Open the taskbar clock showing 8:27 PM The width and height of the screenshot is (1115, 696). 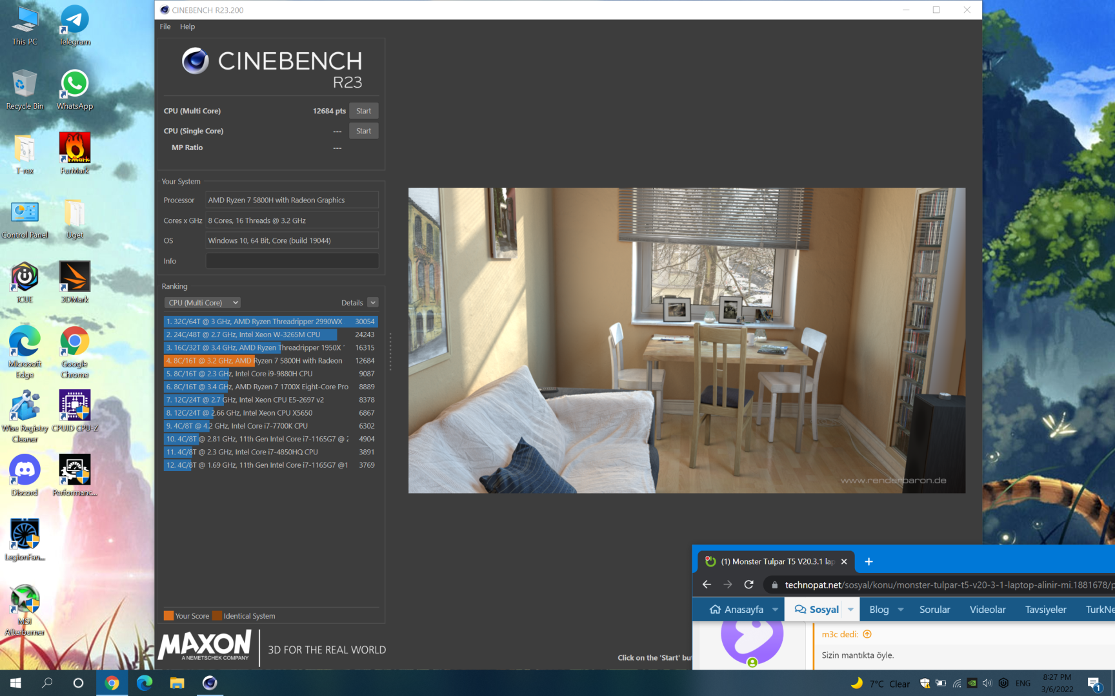click(1057, 683)
